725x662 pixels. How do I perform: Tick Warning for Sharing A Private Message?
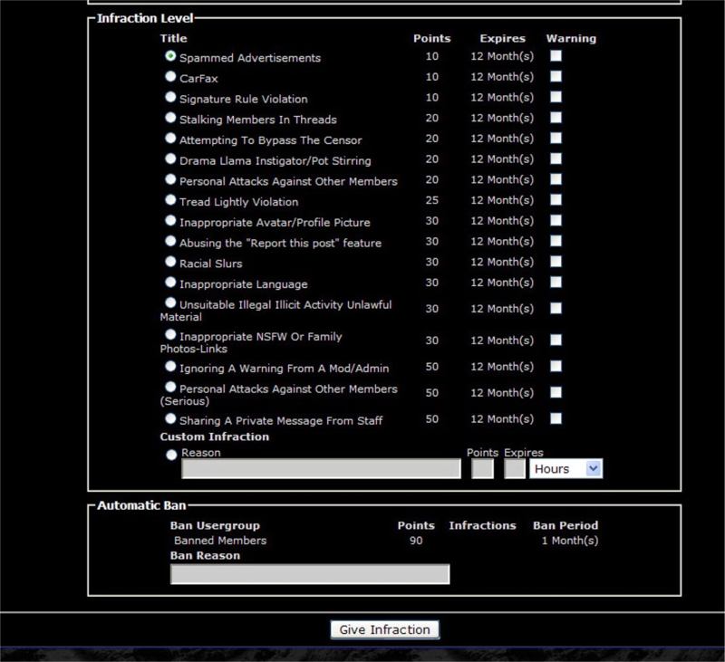pyautogui.click(x=556, y=418)
